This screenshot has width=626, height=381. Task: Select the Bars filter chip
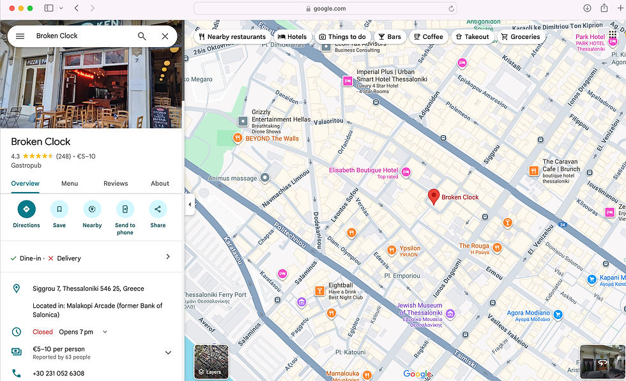(x=390, y=37)
